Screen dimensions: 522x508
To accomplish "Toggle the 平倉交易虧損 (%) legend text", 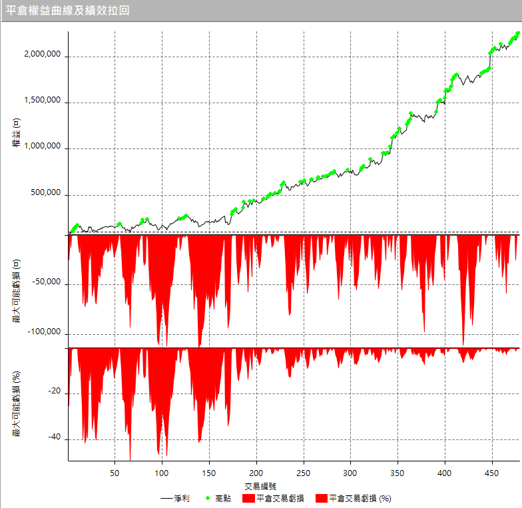I will (360, 498).
